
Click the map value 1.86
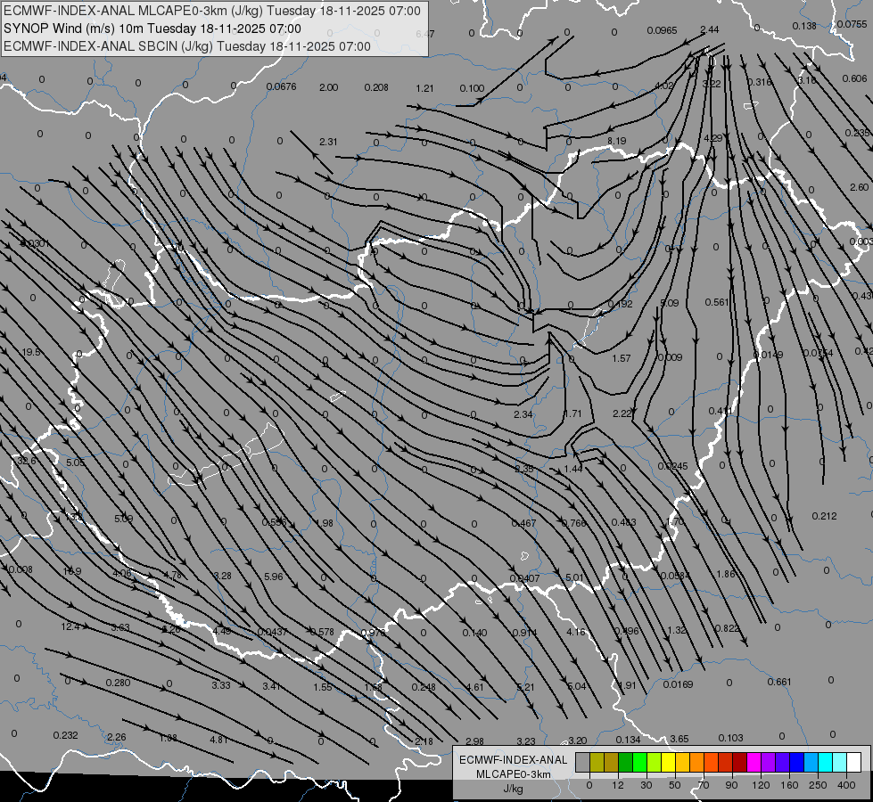726,574
